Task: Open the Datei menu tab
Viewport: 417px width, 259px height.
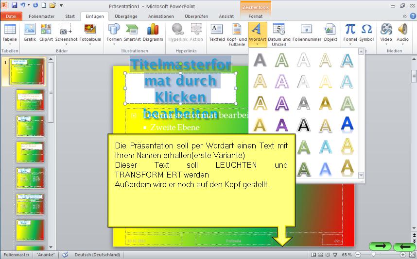Action: tap(11, 16)
